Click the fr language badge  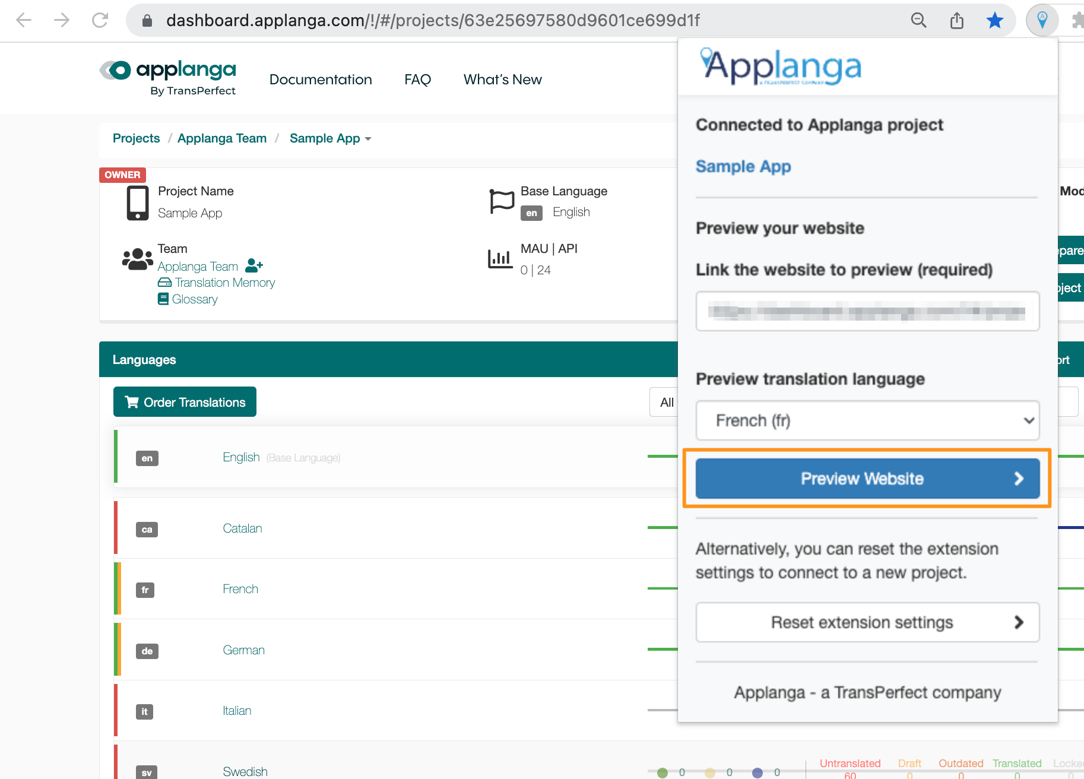(145, 590)
